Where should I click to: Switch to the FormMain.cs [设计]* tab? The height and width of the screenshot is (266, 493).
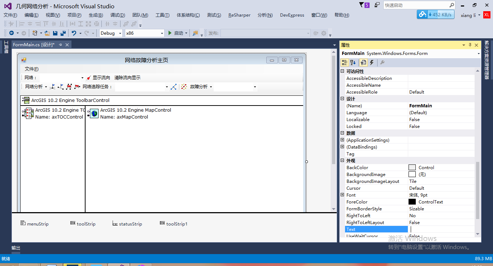(x=34, y=45)
